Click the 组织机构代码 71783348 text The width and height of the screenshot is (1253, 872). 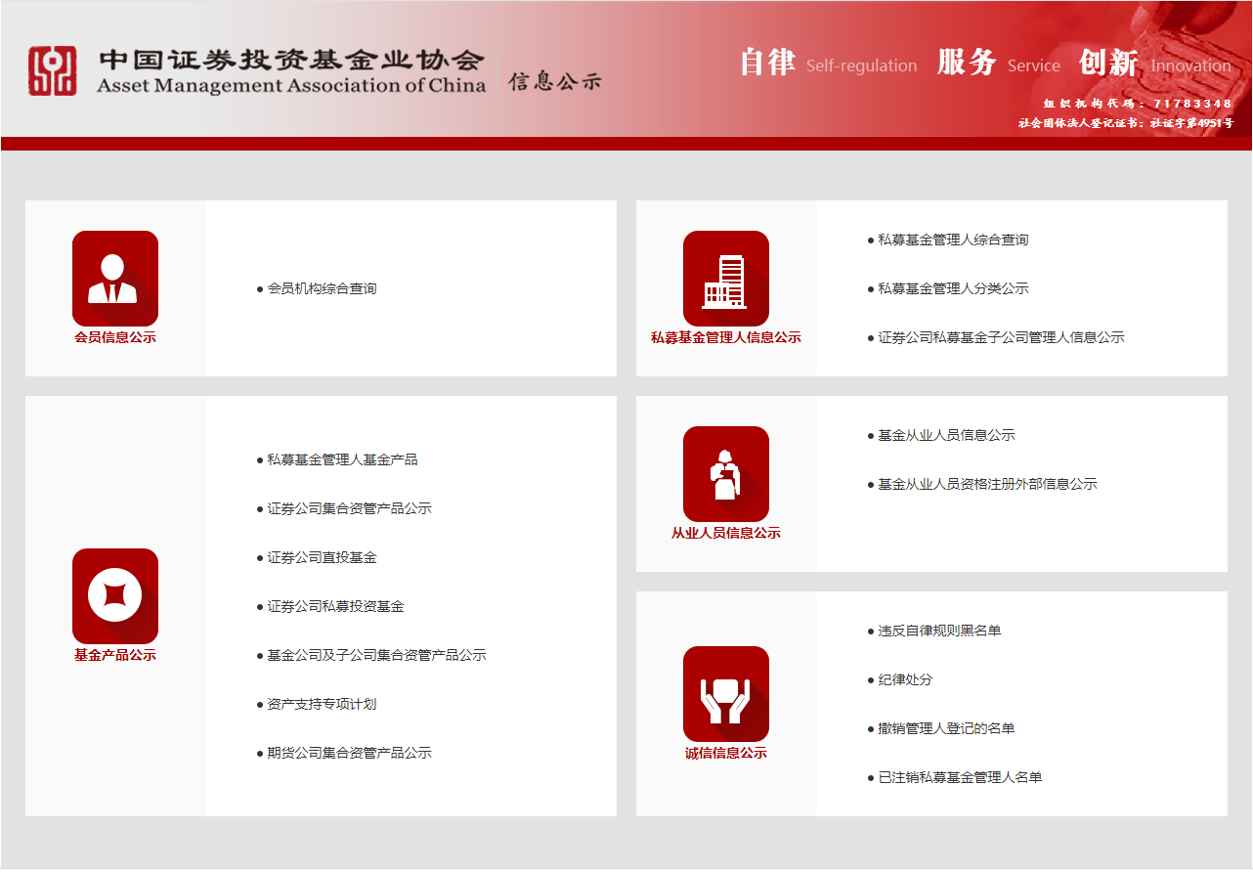coord(1138,104)
